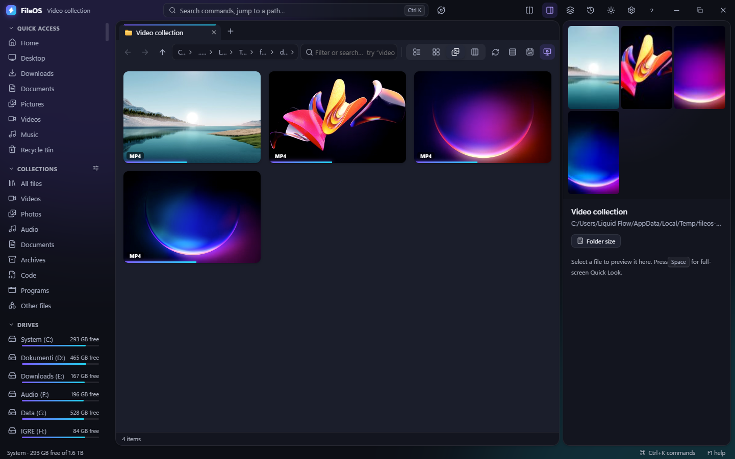Click the colorful ribbon video's progress bar
The height and width of the screenshot is (459, 735).
click(x=337, y=162)
